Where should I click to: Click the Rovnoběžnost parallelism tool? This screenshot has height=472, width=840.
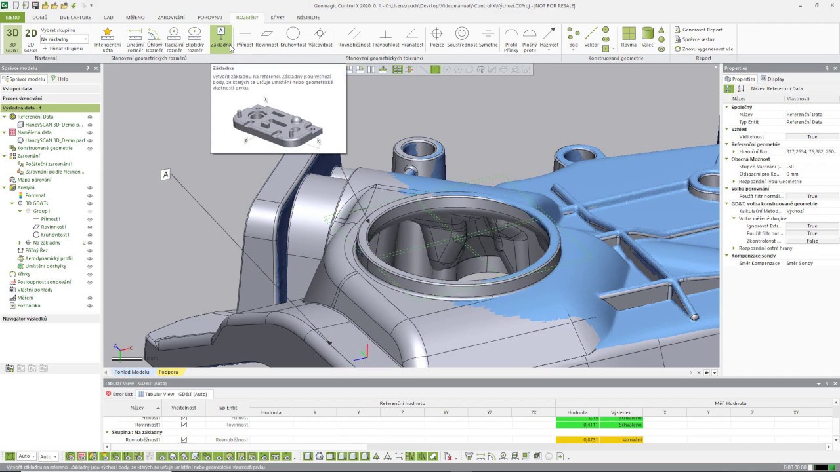coord(354,37)
